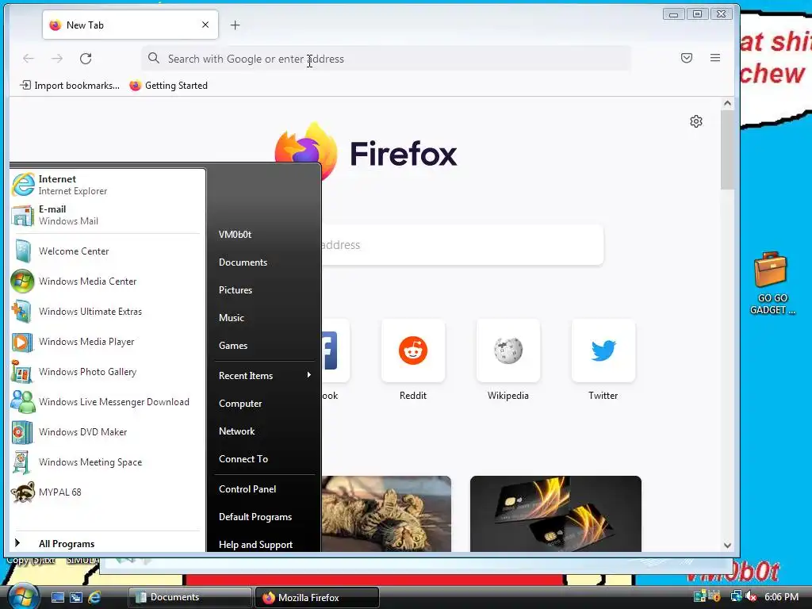Expand Recent Items submenu
The width and height of the screenshot is (812, 609).
(x=264, y=375)
